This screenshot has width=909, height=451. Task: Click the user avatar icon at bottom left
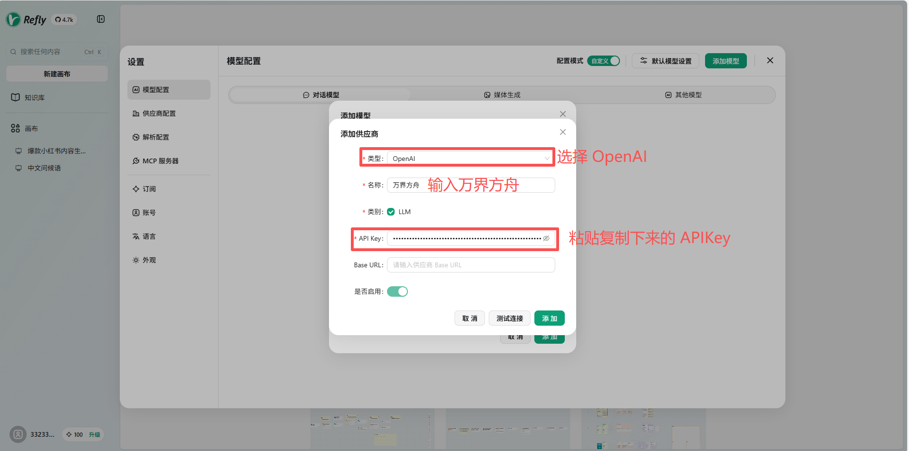tap(18, 434)
